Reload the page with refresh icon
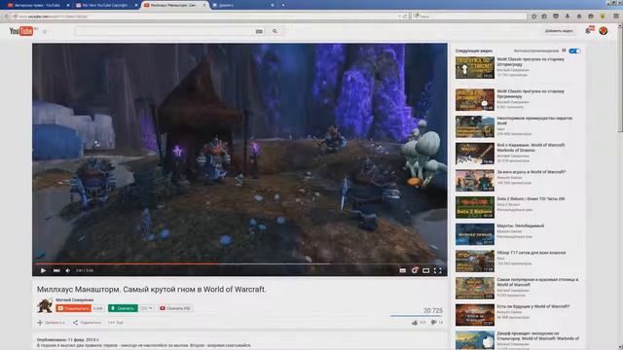 [405, 17]
